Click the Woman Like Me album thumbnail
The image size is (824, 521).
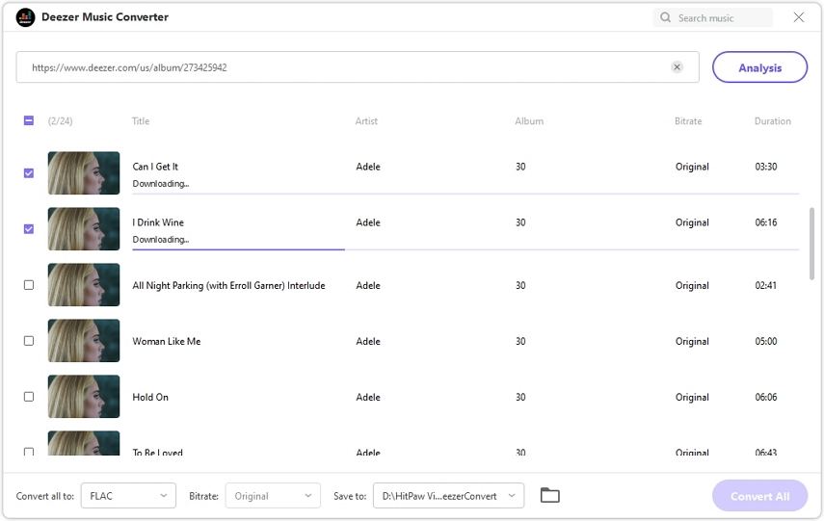click(x=84, y=341)
